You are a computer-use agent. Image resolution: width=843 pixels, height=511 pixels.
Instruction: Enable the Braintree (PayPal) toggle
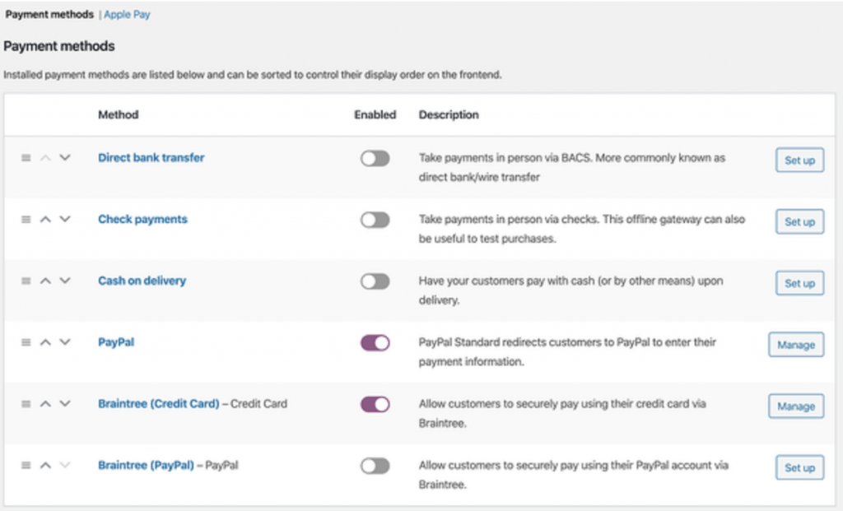coord(375,466)
